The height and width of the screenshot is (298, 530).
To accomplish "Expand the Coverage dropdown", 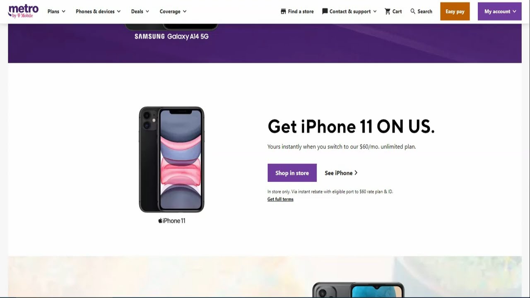I will [173, 12].
